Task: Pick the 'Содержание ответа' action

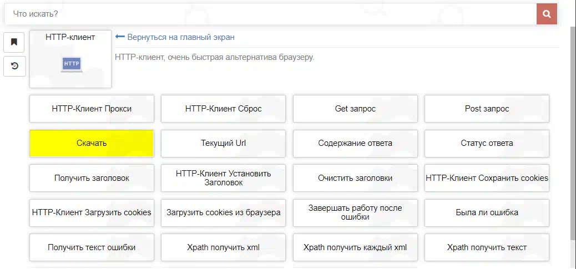Action: 355,143
